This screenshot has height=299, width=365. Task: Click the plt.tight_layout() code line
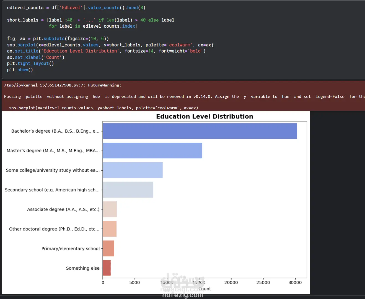tap(30, 63)
